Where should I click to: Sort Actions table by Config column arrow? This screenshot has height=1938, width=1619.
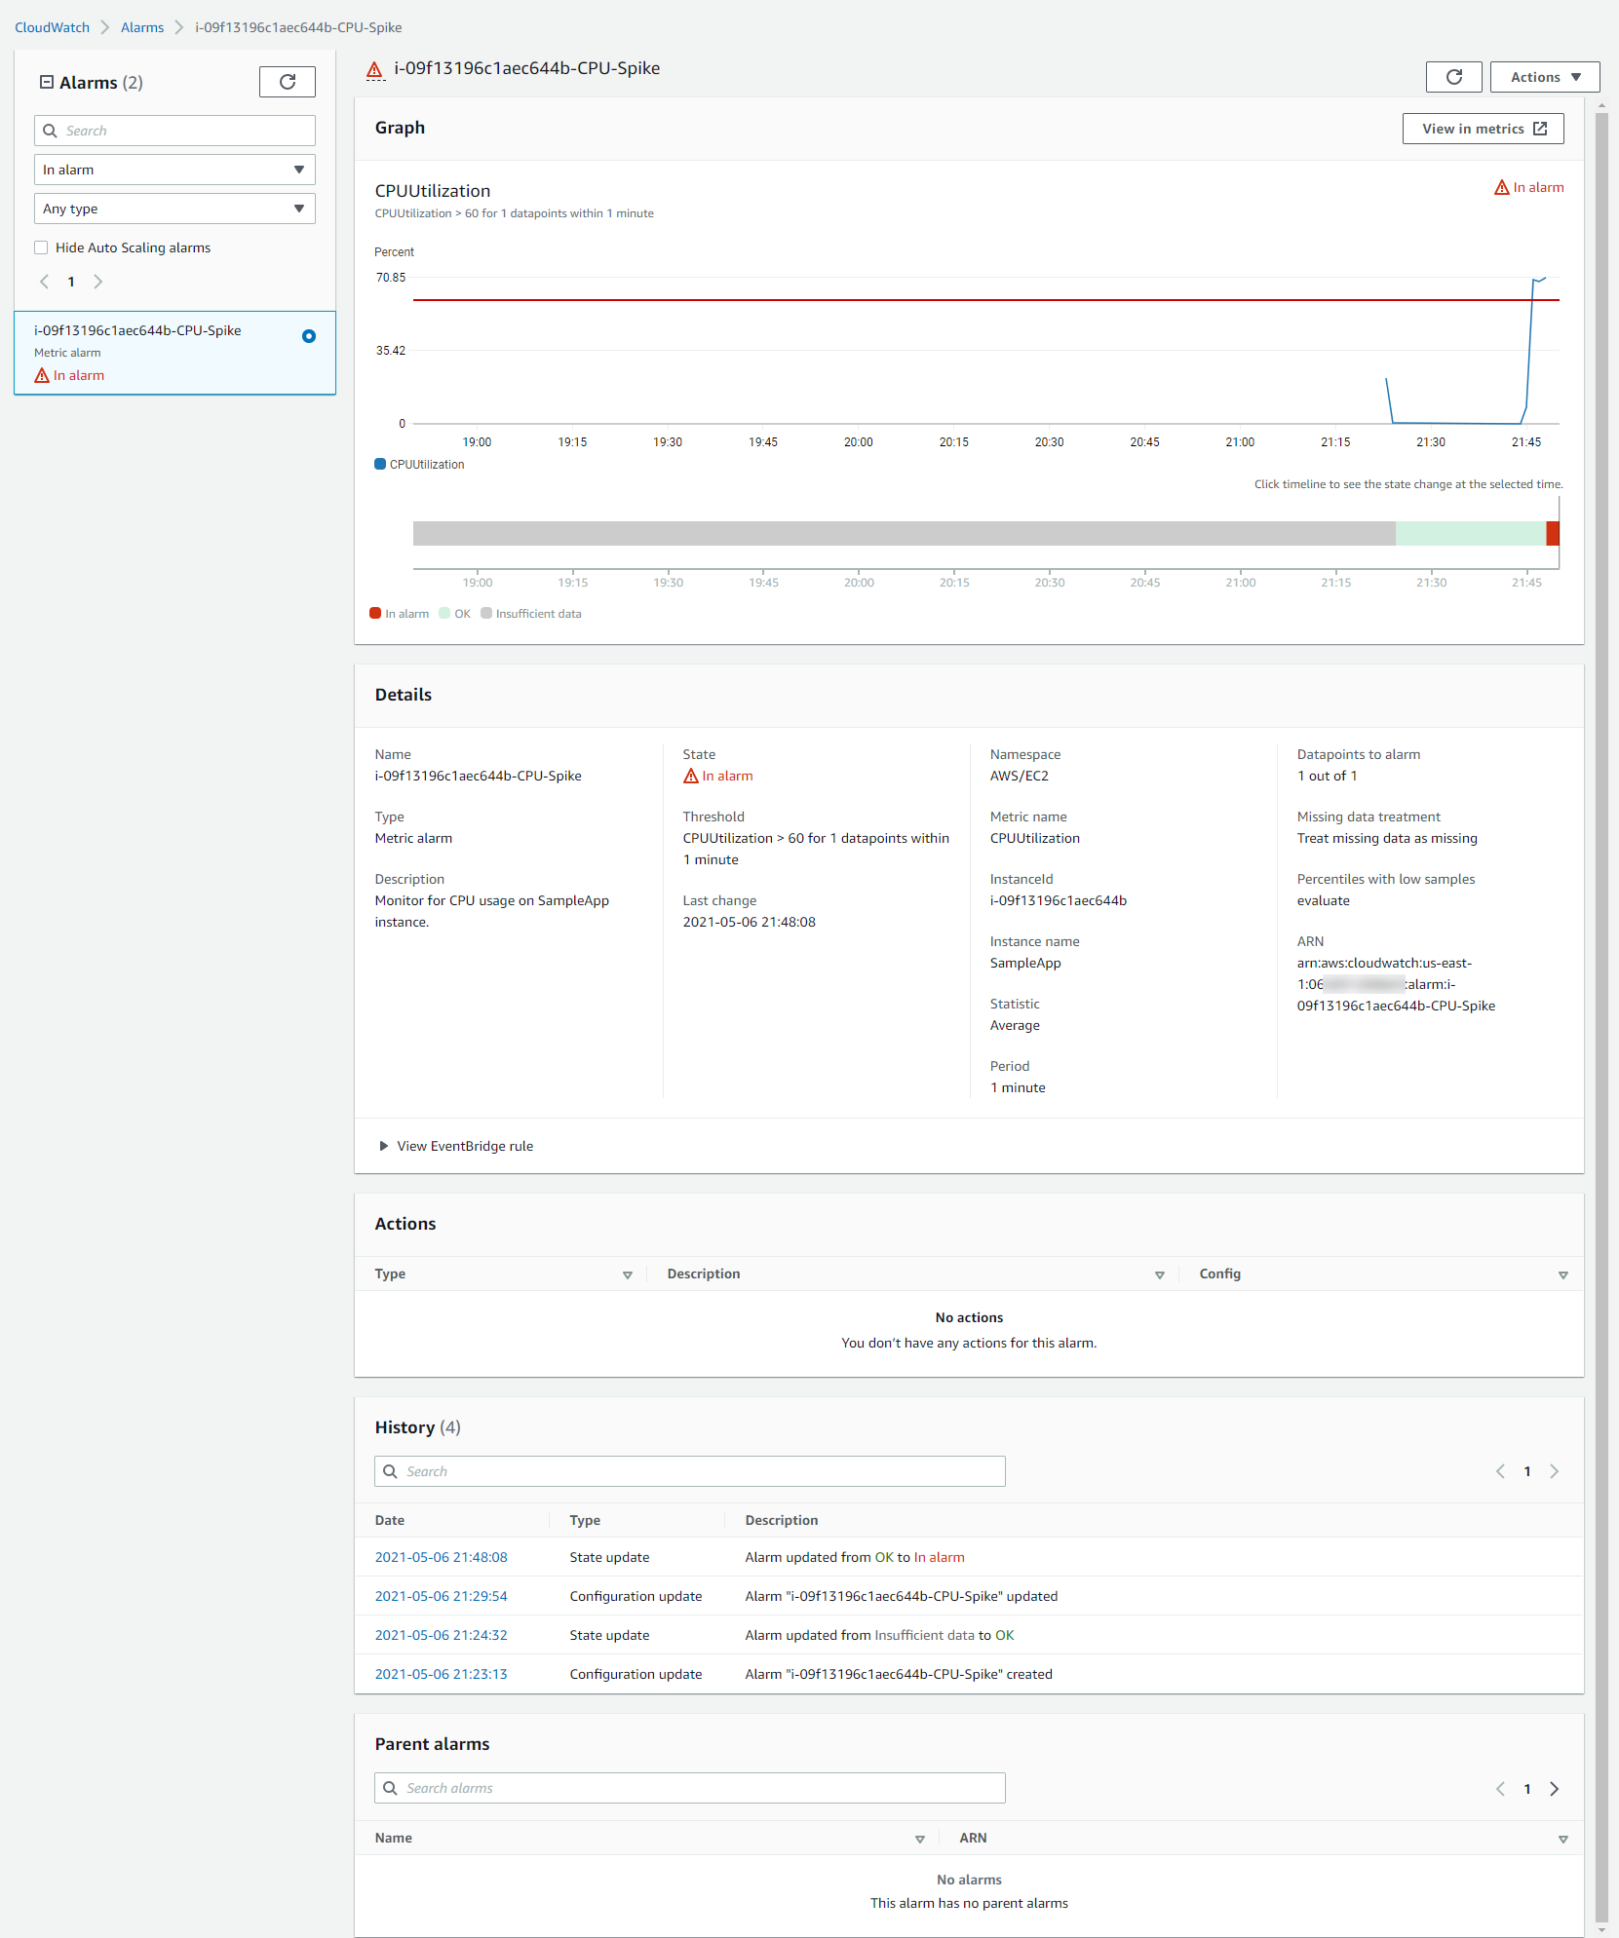click(1563, 1274)
